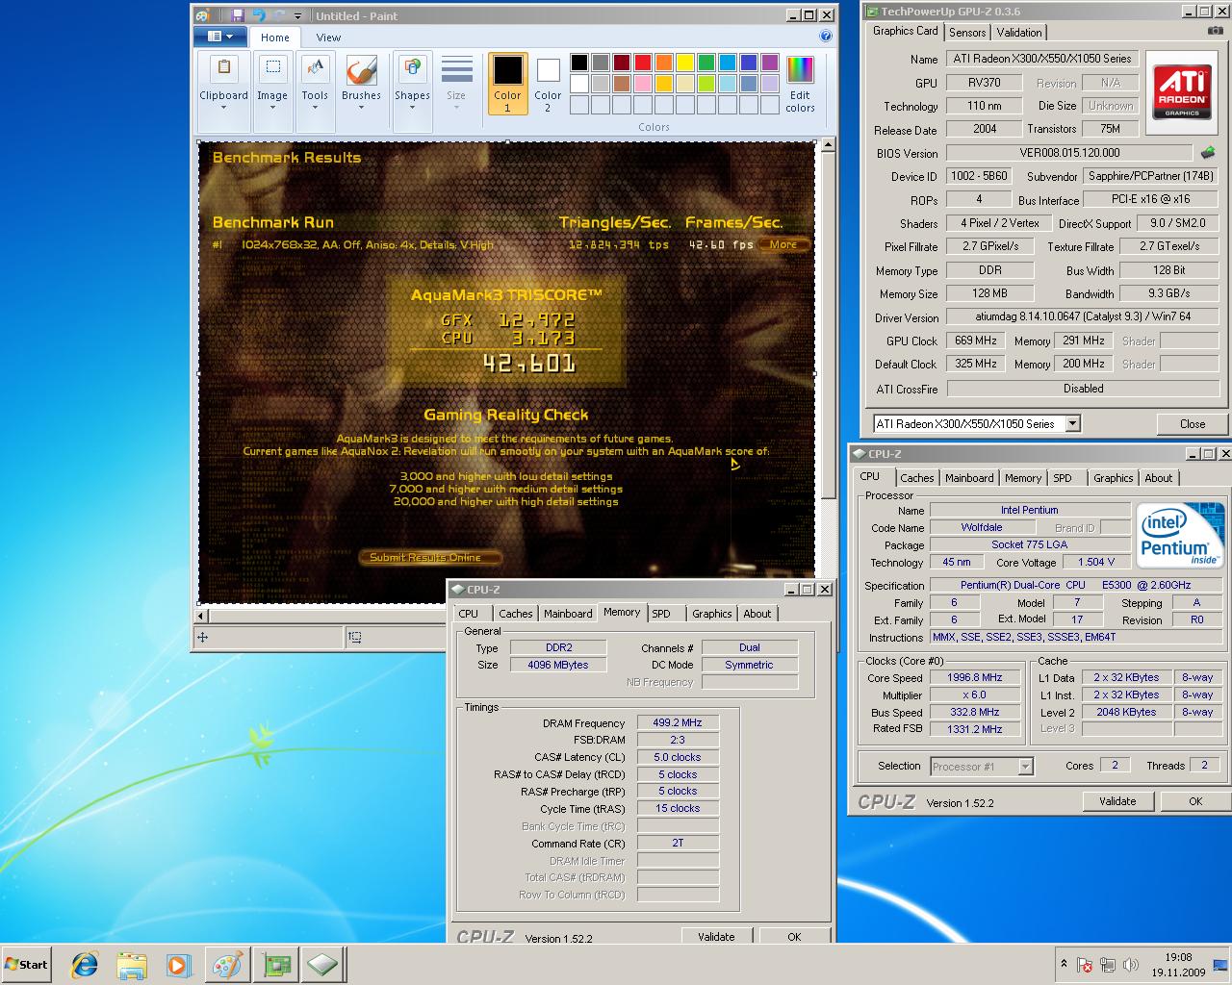Click Validate in CPU-Z memory window
This screenshot has width=1232, height=985.
tap(716, 936)
